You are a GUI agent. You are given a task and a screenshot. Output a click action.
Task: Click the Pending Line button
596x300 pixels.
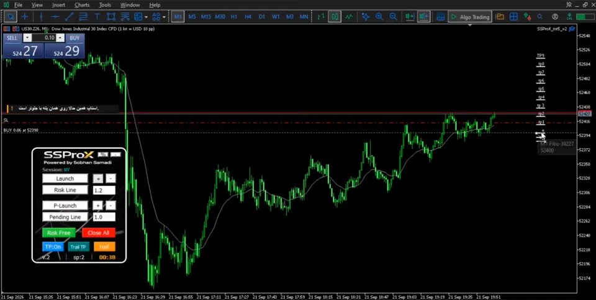click(65, 218)
